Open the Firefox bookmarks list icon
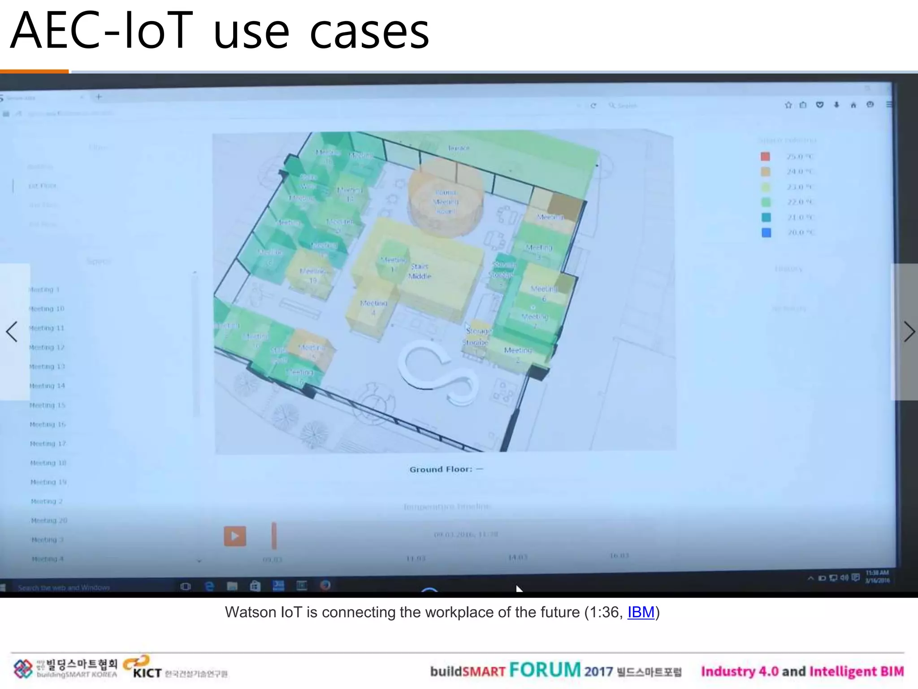918x689 pixels. (803, 105)
